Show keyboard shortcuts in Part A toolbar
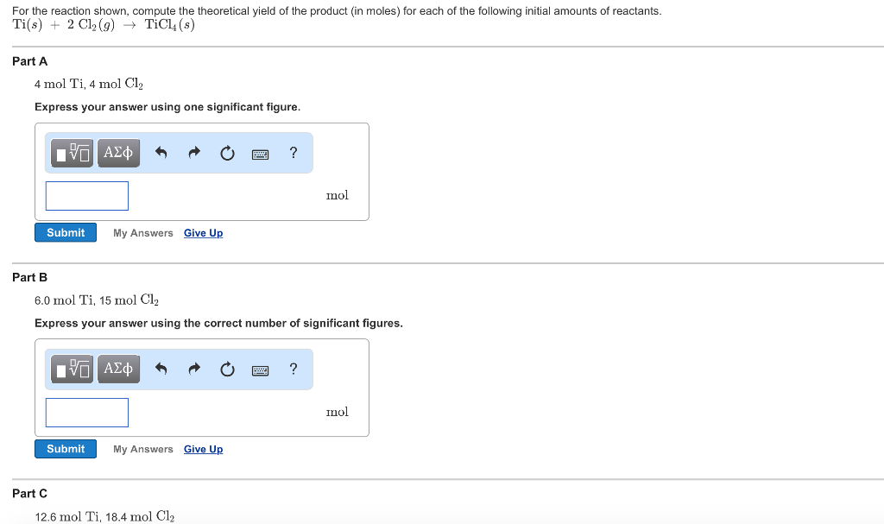The height and width of the screenshot is (524, 884). tap(260, 154)
